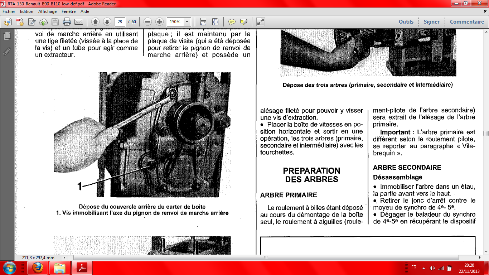
Task: Select the highlight text tool
Action: click(243, 22)
